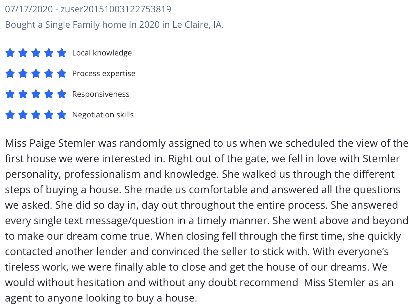
Task: Click the review date 07/17/2020
Action: point(29,9)
